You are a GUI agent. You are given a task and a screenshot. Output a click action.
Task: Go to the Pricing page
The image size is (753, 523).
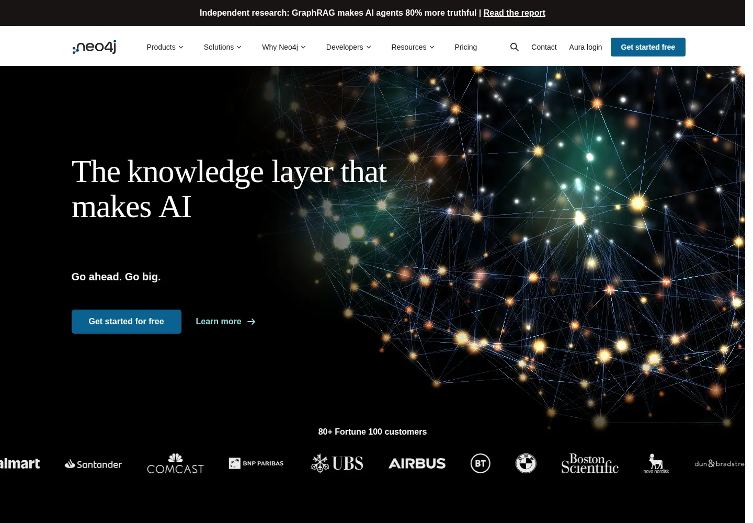466,47
